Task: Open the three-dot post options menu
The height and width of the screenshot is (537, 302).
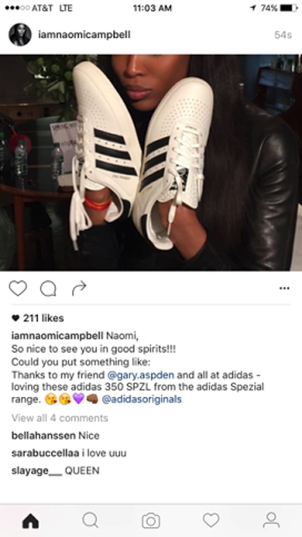Action: [284, 288]
